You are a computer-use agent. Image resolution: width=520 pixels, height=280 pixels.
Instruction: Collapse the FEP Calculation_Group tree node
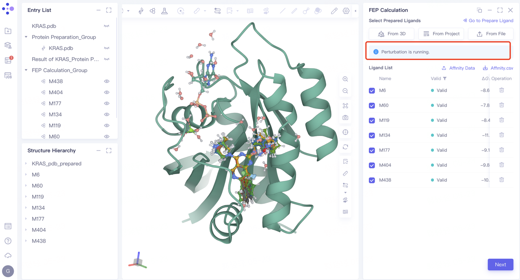[26, 70]
